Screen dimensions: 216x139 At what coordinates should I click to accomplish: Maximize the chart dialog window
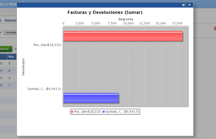[x=184, y=5]
